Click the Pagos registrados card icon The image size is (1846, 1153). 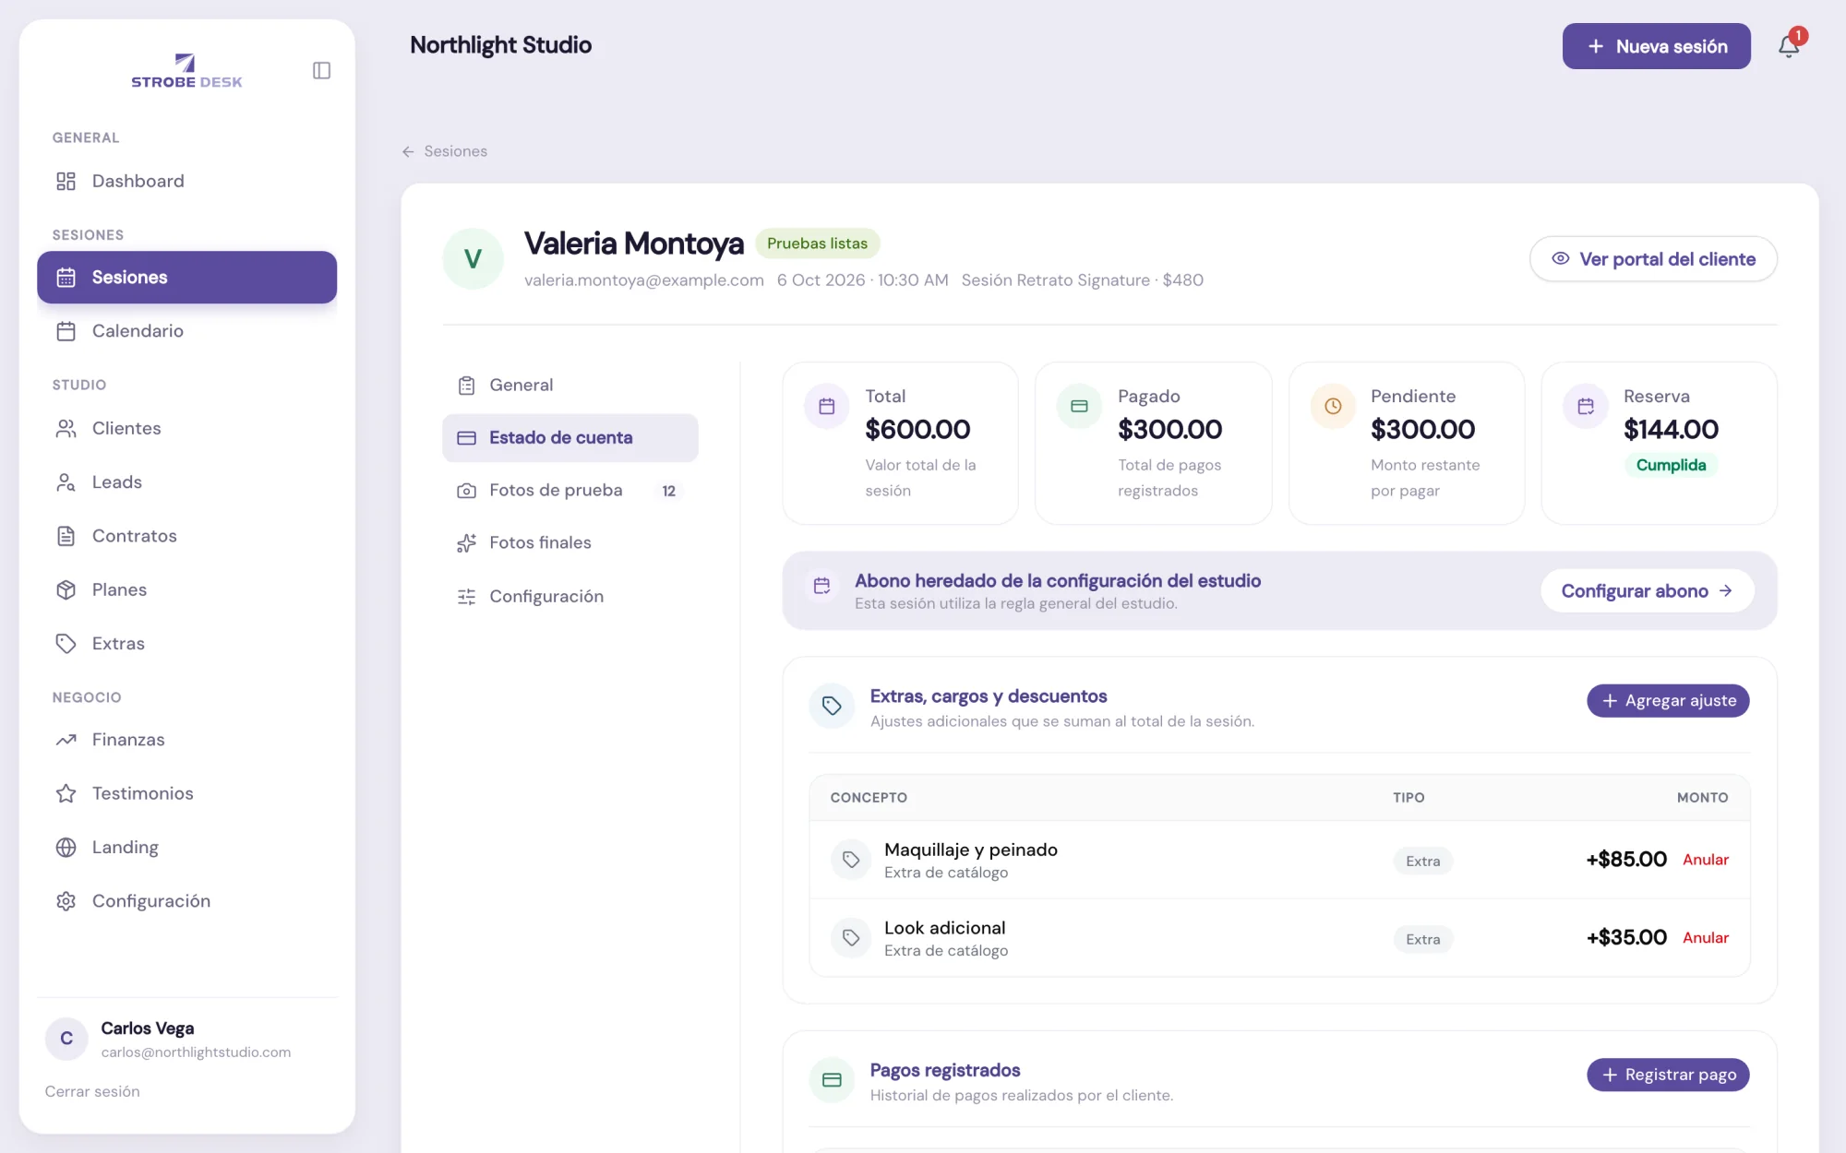click(x=832, y=1080)
